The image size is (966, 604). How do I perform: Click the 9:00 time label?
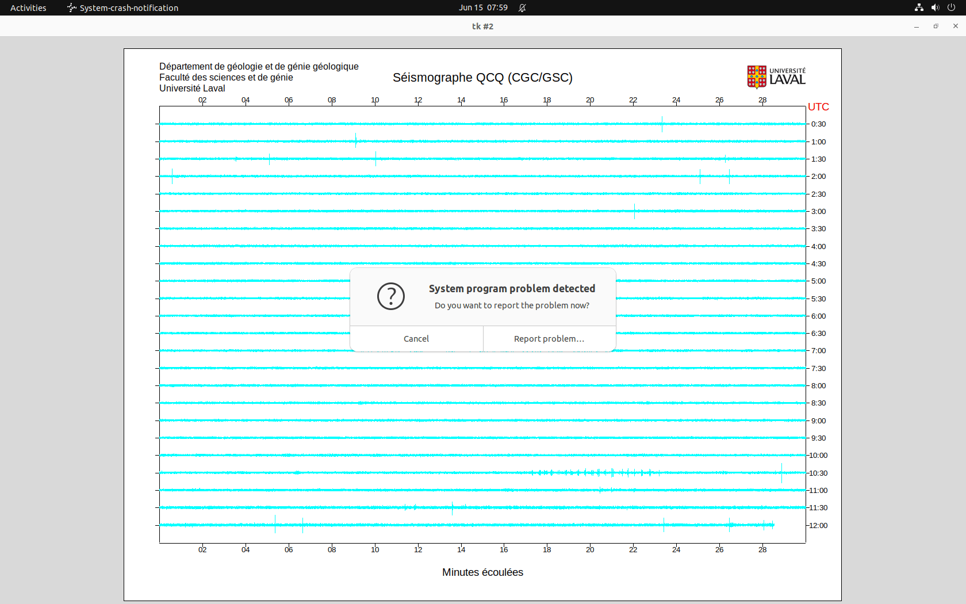[x=818, y=421]
